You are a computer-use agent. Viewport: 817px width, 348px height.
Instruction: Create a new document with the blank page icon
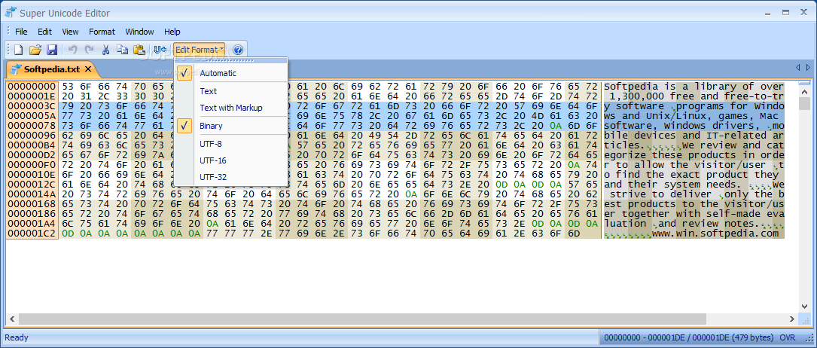click(x=19, y=50)
